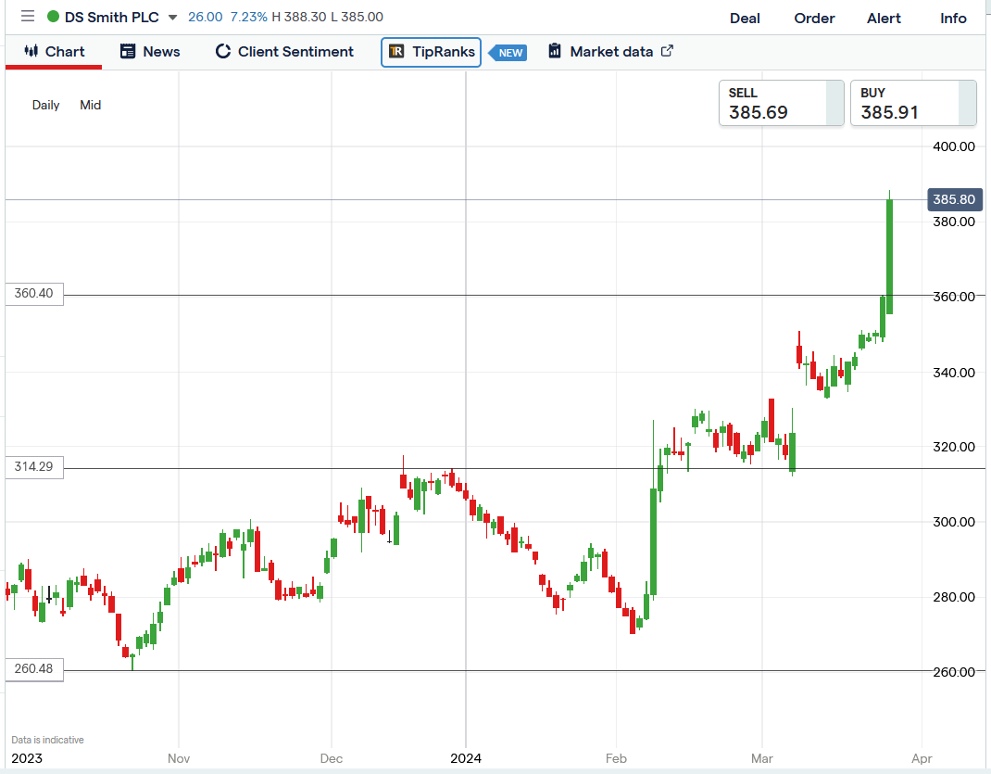
Task: Click the Nov date axis label
Action: (x=178, y=758)
